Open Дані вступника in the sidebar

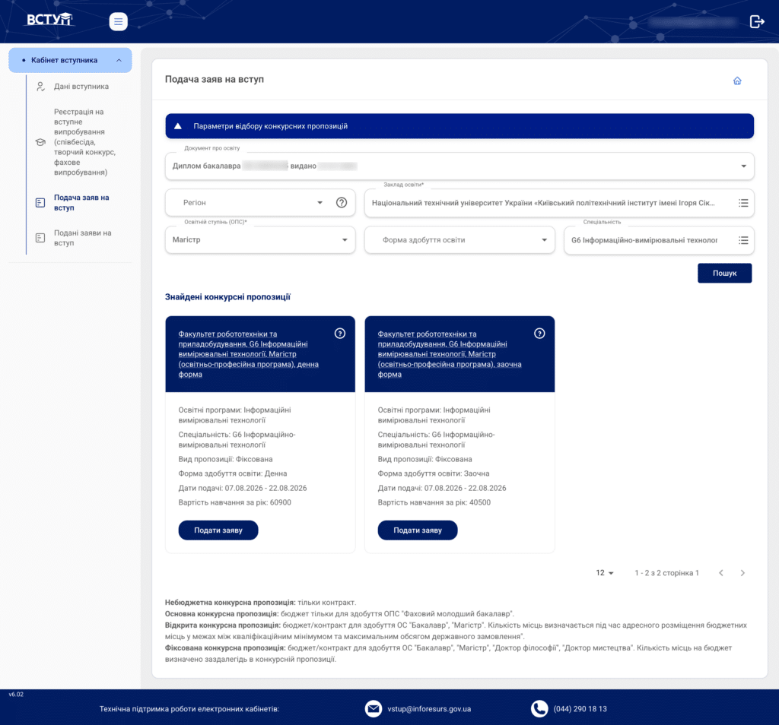pyautogui.click(x=81, y=87)
